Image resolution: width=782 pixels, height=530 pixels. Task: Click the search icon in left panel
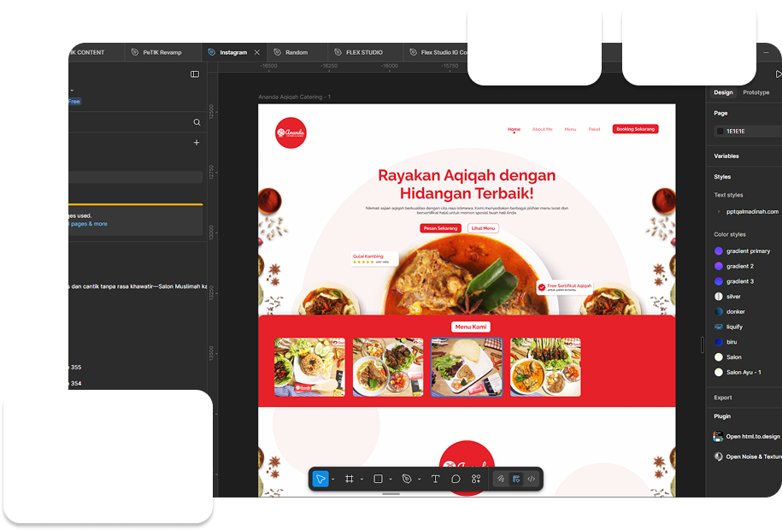point(197,122)
